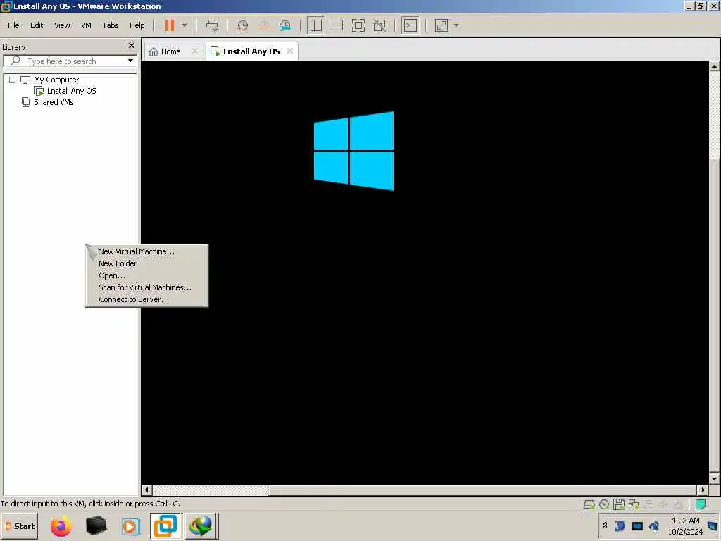Click the vertical scrollbar down arrow

714,478
